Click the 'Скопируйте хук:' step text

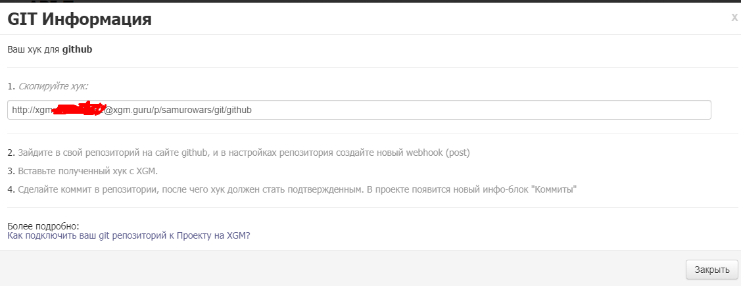[53, 86]
